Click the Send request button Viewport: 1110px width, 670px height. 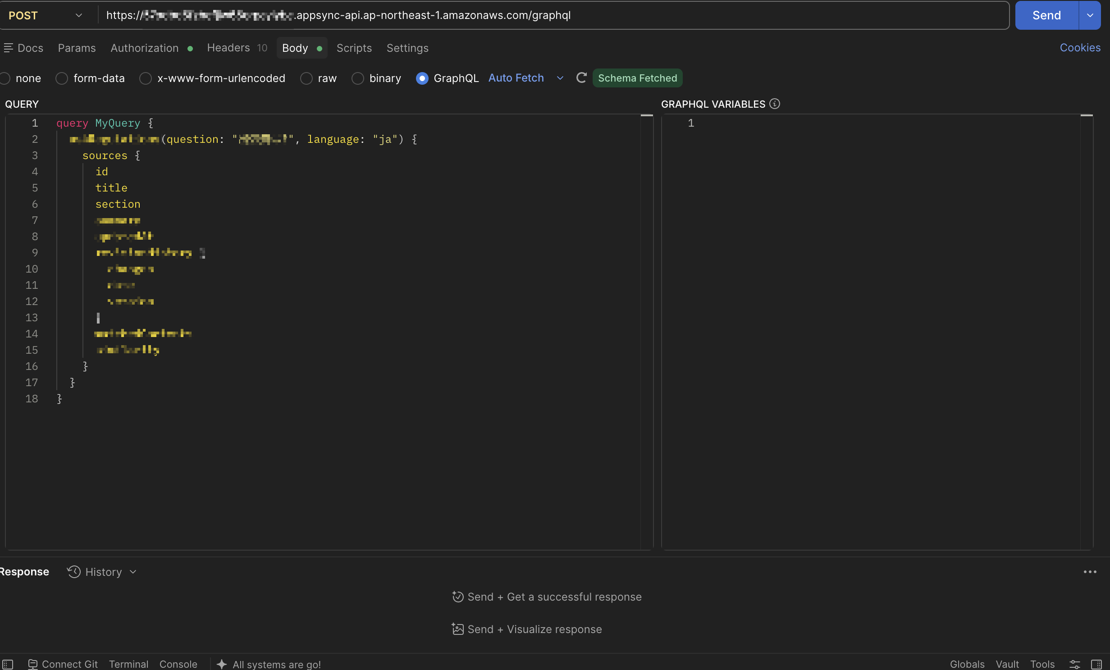coord(1046,15)
